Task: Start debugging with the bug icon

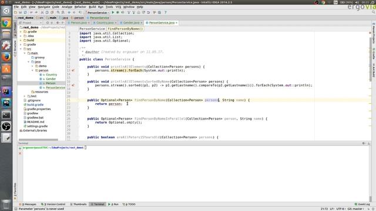Action: [x=117, y=12]
